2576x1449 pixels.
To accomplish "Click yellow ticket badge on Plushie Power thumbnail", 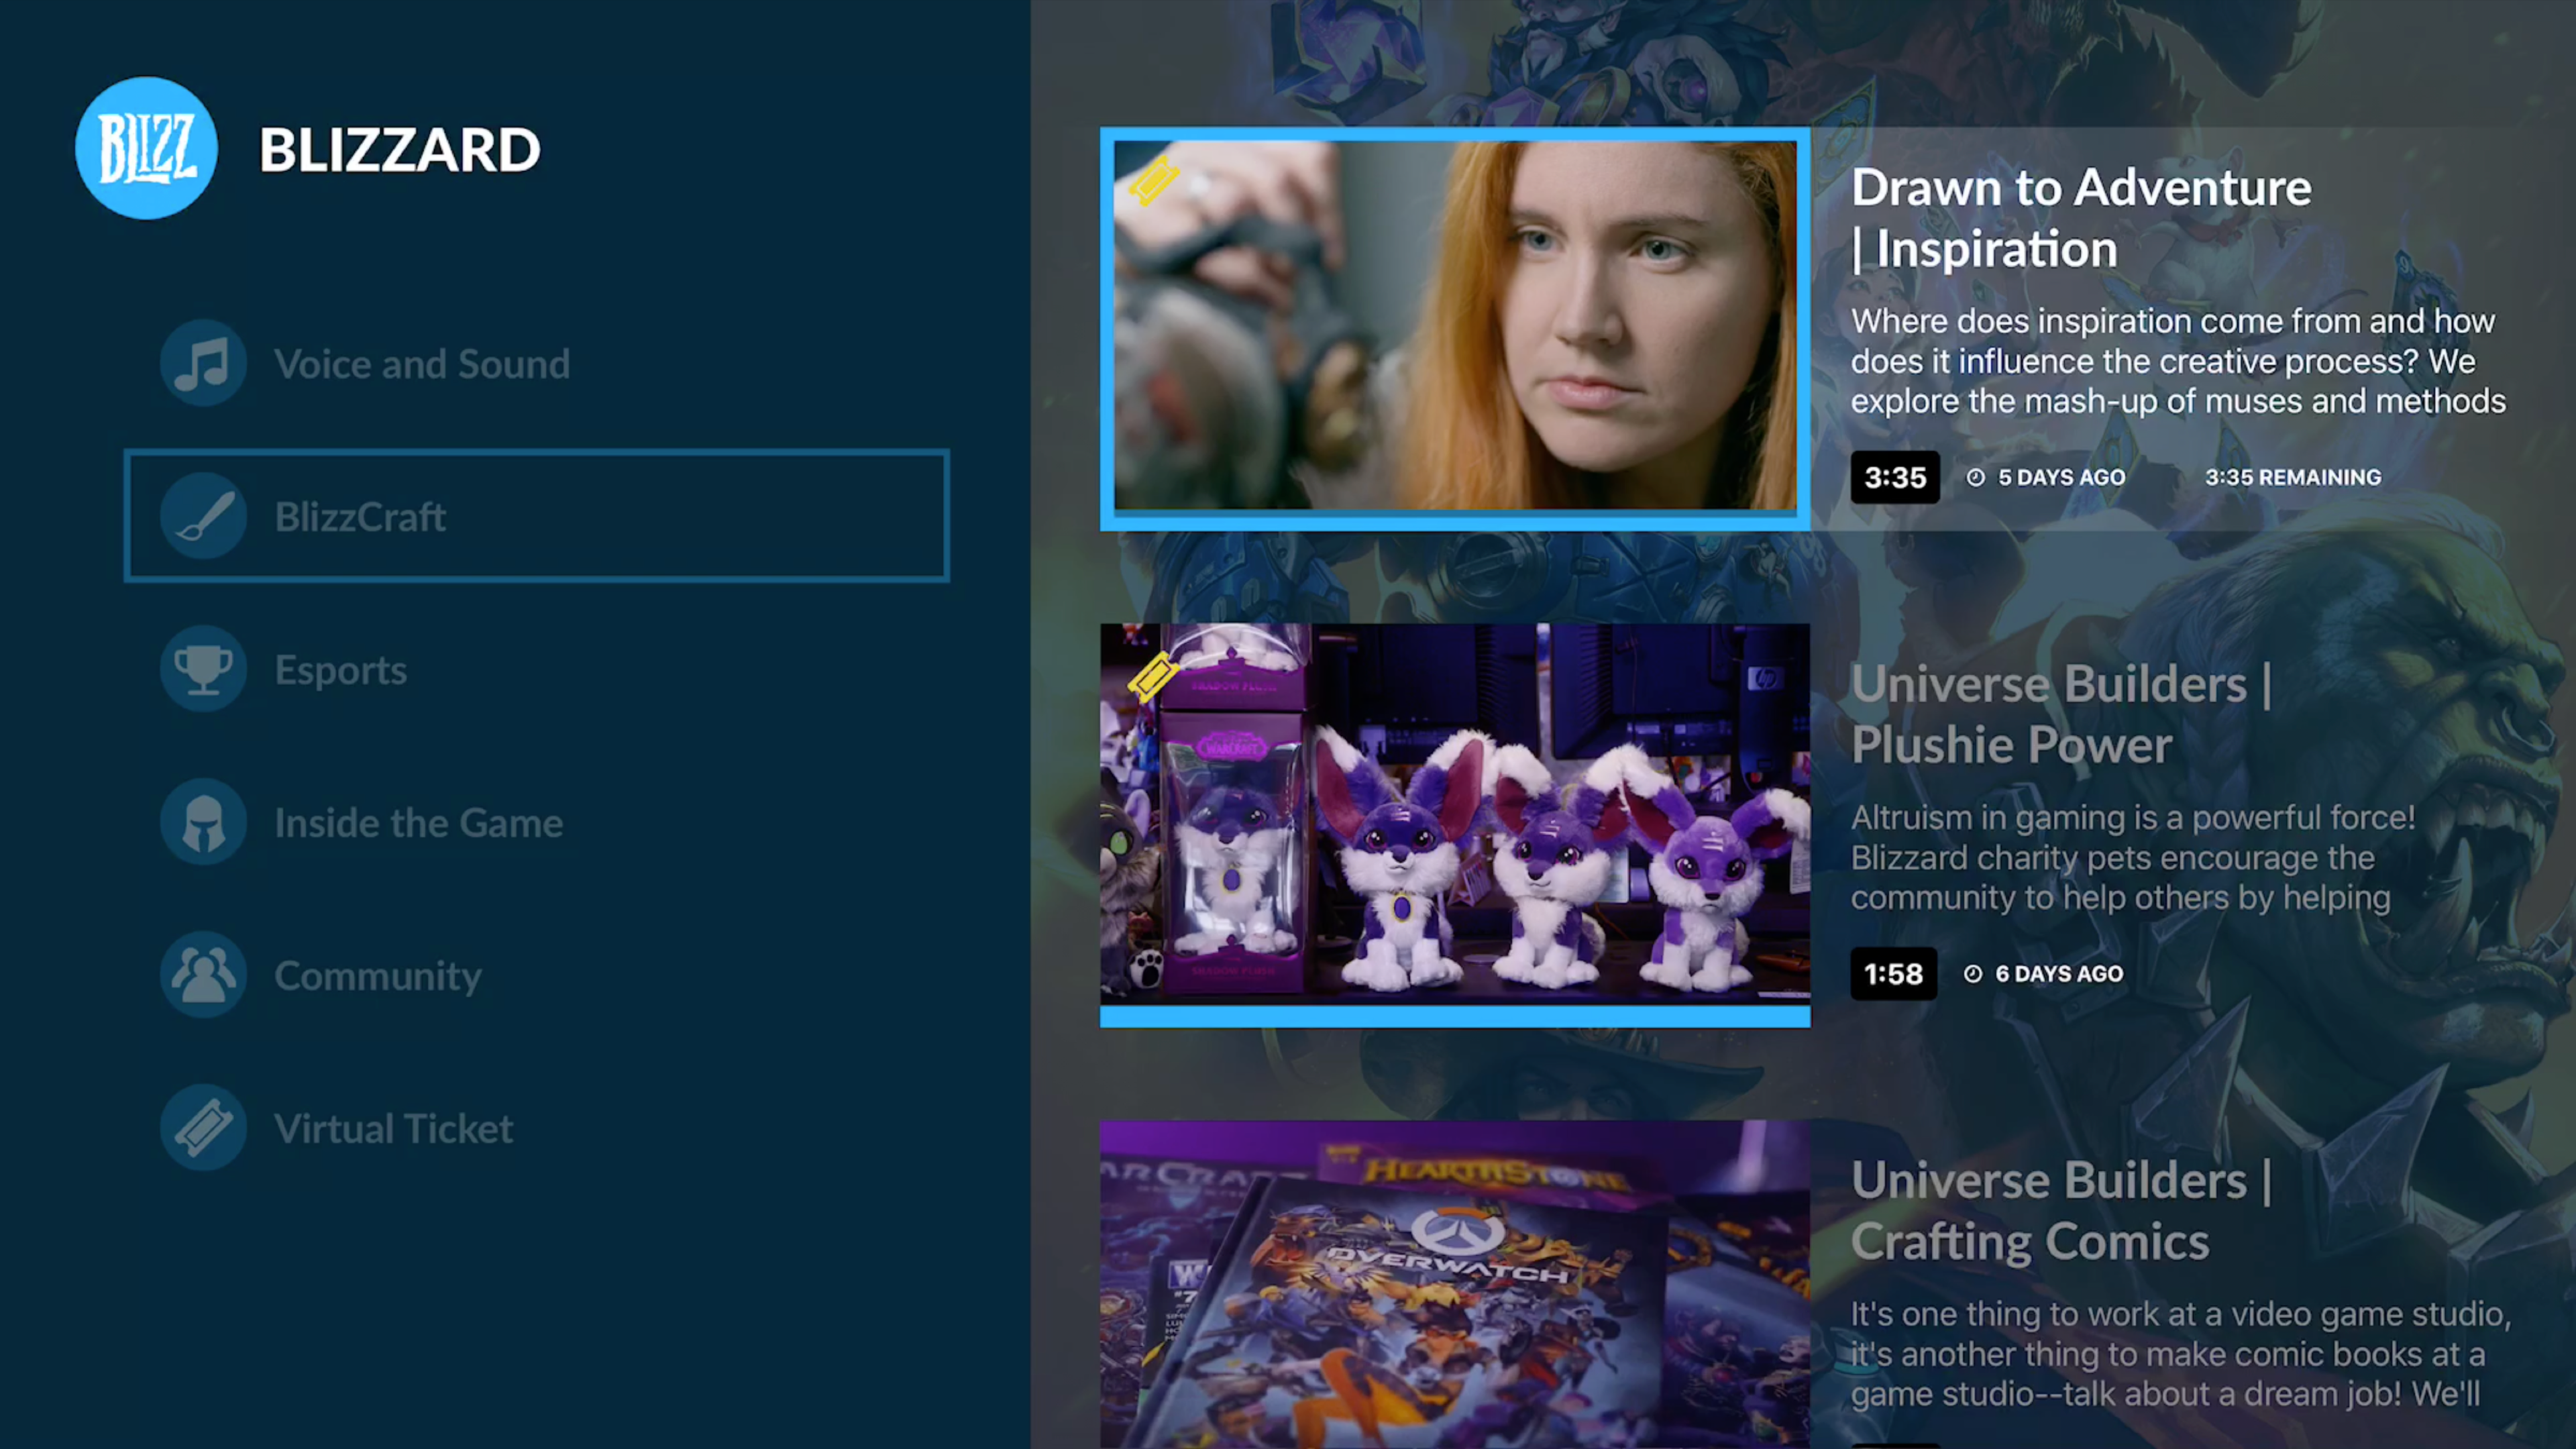I will click(1153, 678).
